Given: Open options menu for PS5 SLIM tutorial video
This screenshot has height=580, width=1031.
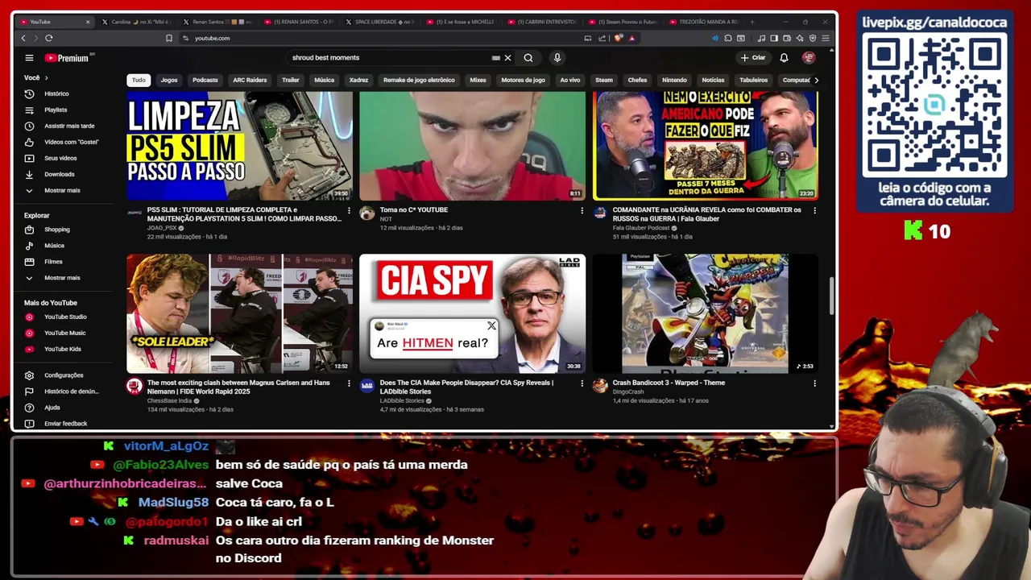Looking at the screenshot, I should (349, 210).
